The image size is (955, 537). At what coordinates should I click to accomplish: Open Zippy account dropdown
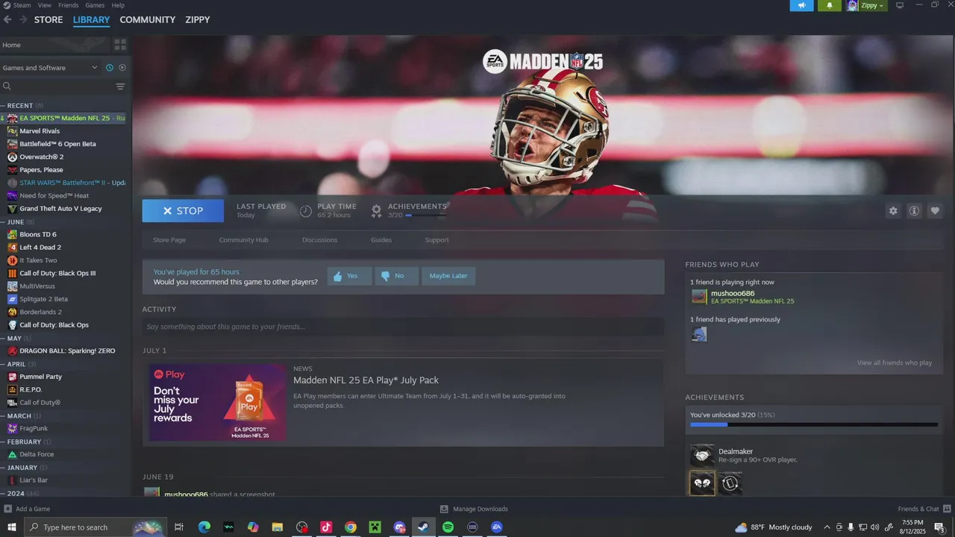pyautogui.click(x=866, y=5)
